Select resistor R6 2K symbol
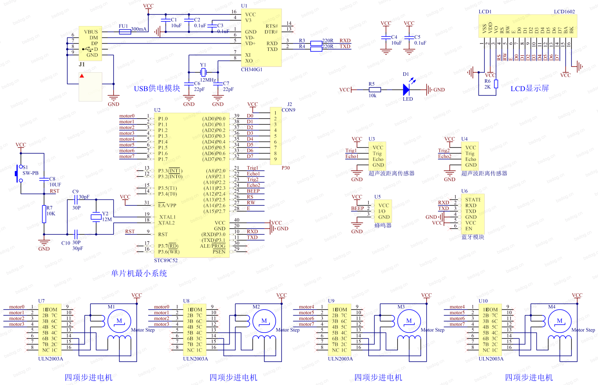 pos(496,84)
